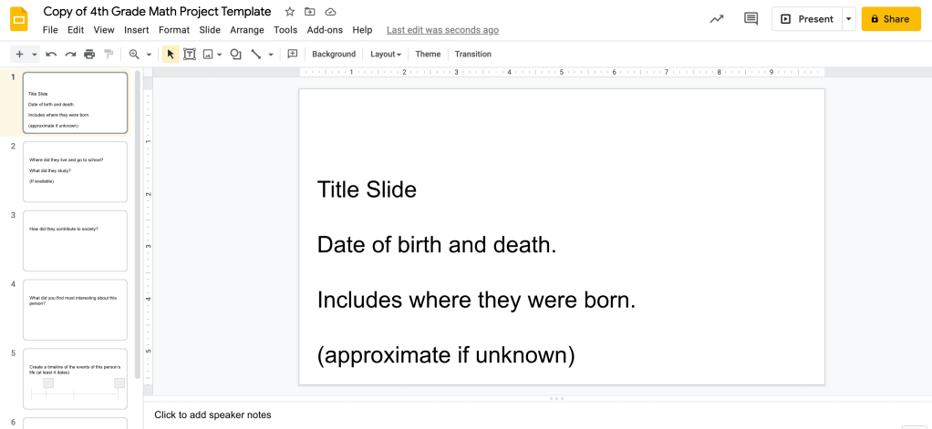The height and width of the screenshot is (429, 932).
Task: Star this presentation
Action: [290, 12]
